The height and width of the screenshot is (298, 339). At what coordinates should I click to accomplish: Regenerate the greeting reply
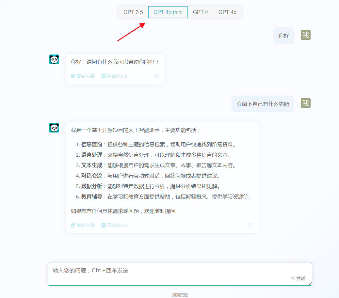[156, 76]
